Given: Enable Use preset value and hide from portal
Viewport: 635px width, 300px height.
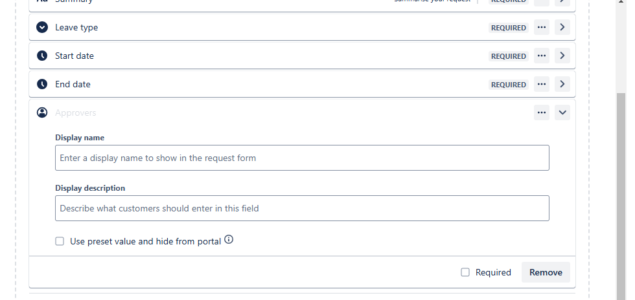Looking at the screenshot, I should [x=60, y=241].
